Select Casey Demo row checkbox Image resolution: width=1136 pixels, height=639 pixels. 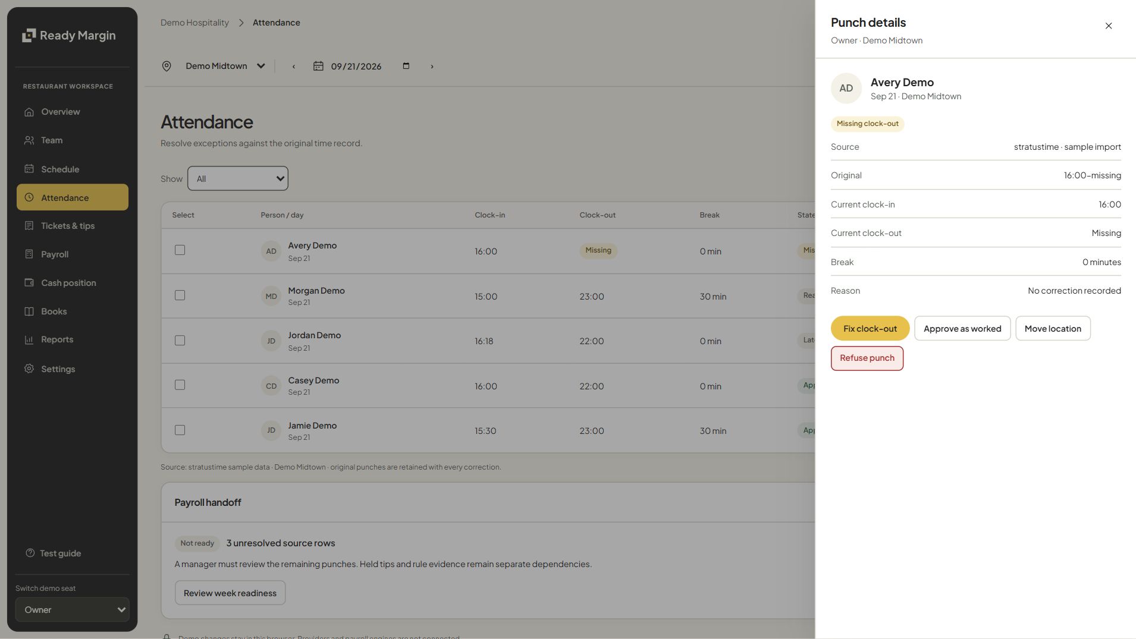180,385
